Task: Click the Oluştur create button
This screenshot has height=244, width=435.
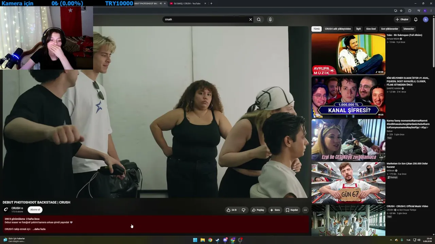Action: click(402, 20)
